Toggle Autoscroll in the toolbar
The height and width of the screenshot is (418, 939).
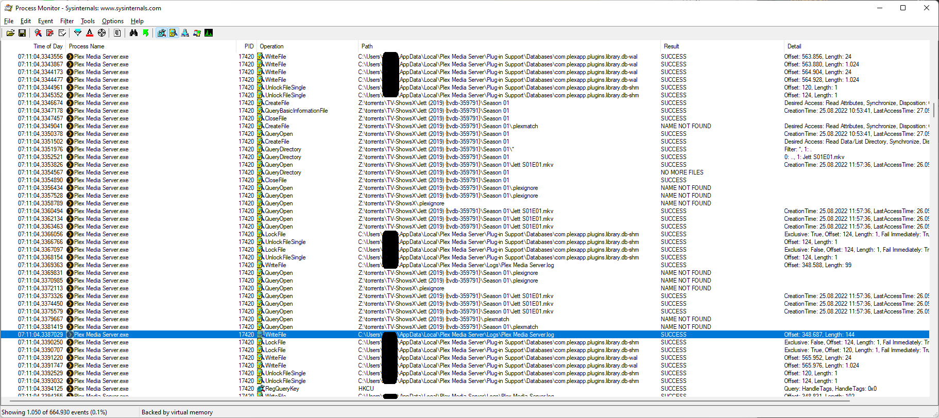pos(50,33)
